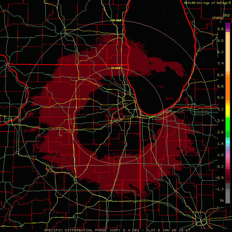This screenshot has height=232, width=232.
Task: Click the bright yellow swatch of the color scale
Action: (228, 110)
